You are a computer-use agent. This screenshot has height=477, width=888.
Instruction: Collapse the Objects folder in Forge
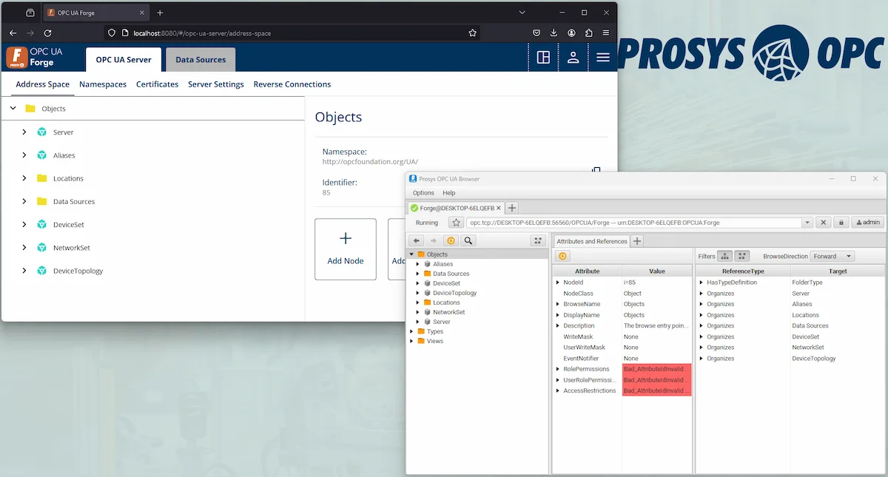13,108
